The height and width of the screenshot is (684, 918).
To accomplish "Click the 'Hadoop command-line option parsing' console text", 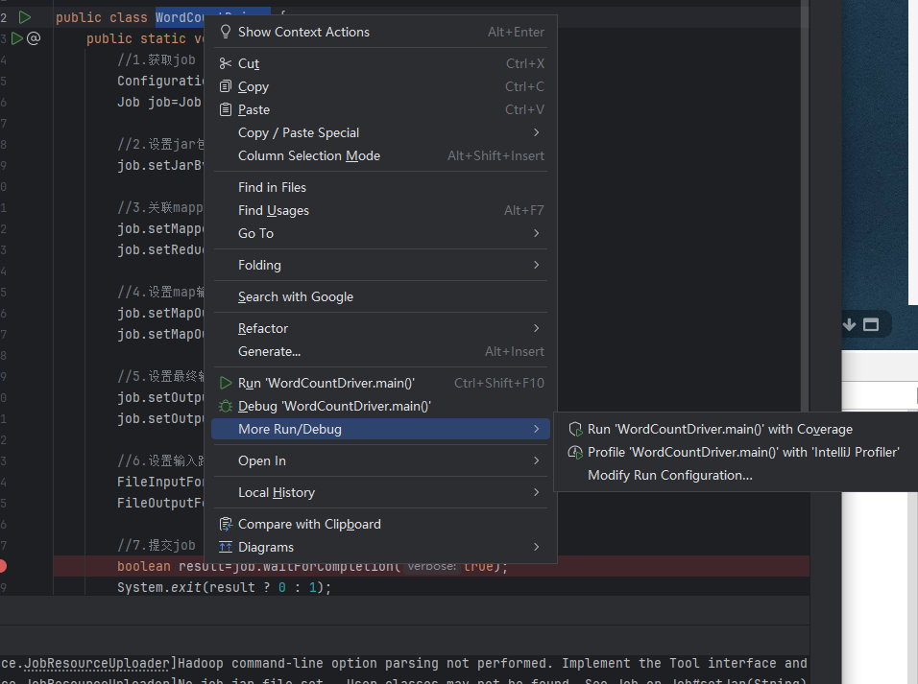I will pos(309,663).
